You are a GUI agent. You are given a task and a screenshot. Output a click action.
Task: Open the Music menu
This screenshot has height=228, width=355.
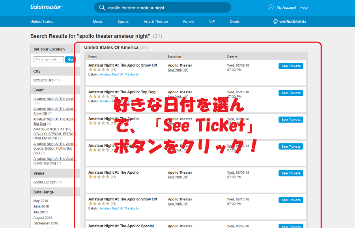tap(97, 22)
